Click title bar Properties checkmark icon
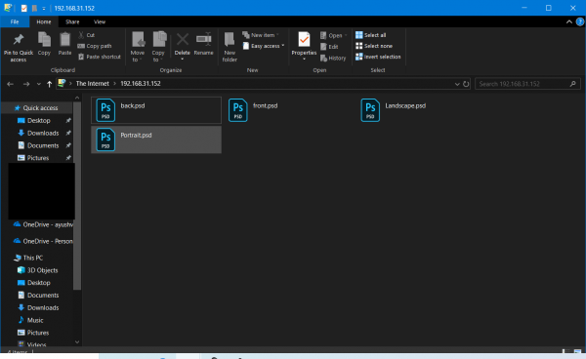Image resolution: width=586 pixels, height=359 pixels. click(x=23, y=8)
